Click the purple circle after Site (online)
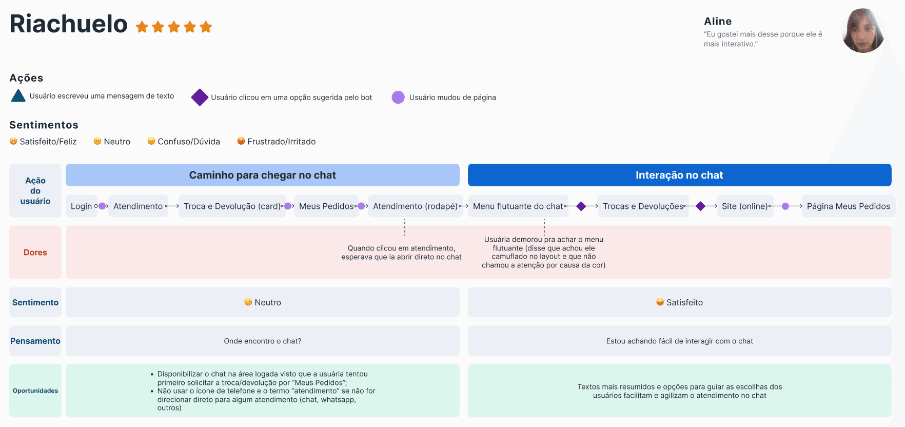This screenshot has width=905, height=427. tap(785, 206)
